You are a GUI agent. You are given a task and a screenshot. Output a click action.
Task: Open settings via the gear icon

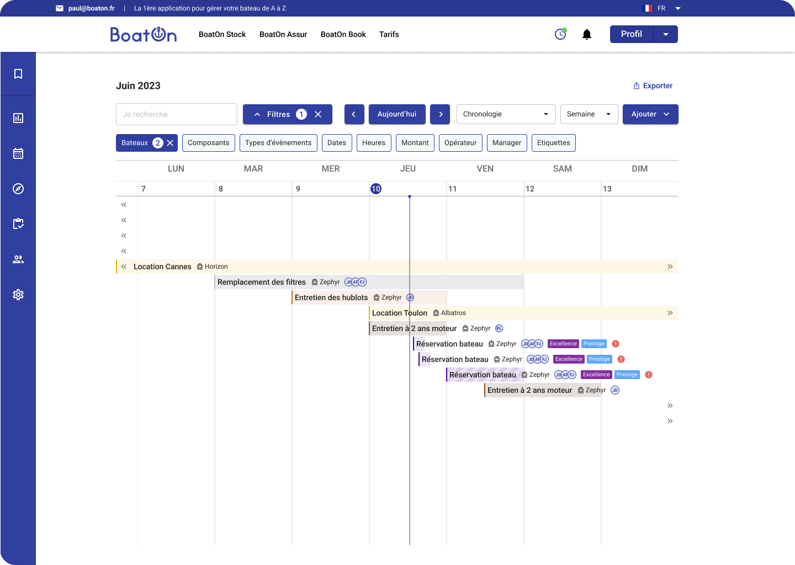(x=18, y=294)
